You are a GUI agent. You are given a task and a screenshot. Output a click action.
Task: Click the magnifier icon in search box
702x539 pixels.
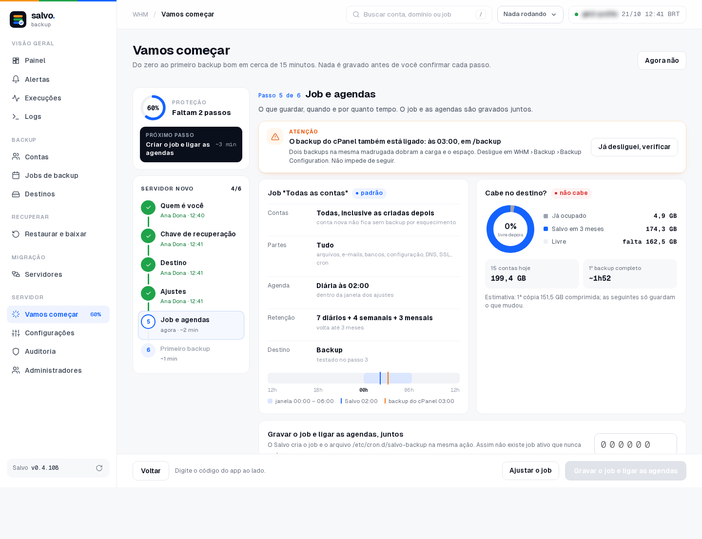click(356, 15)
